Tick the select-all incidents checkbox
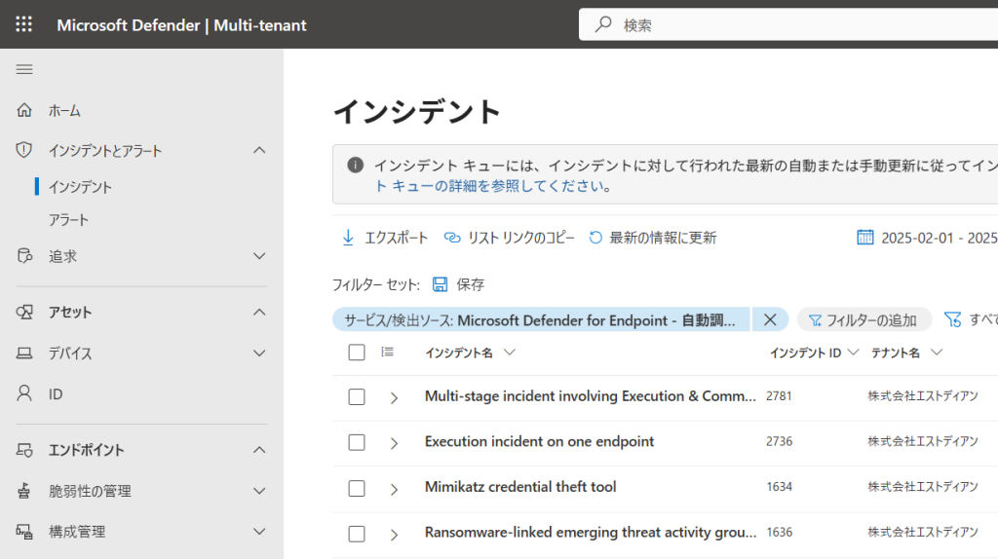Screen dimensions: 998x559 coord(357,353)
